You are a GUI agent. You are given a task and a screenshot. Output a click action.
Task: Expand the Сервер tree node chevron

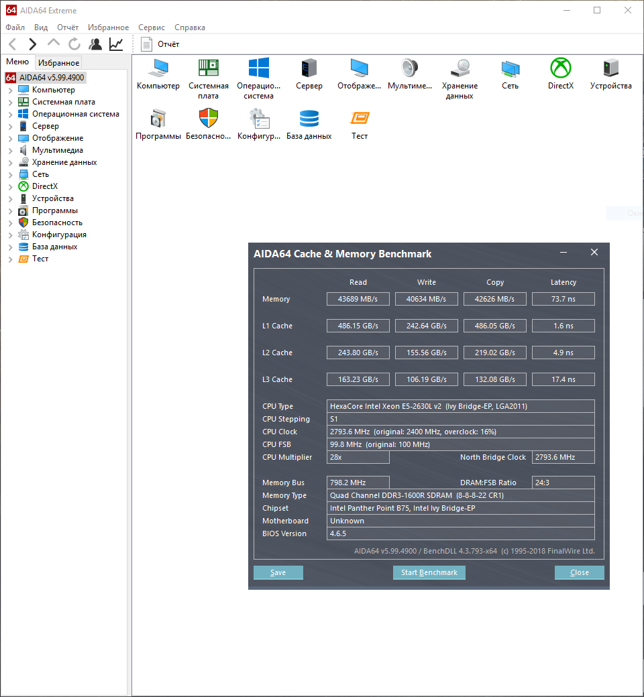(x=10, y=126)
